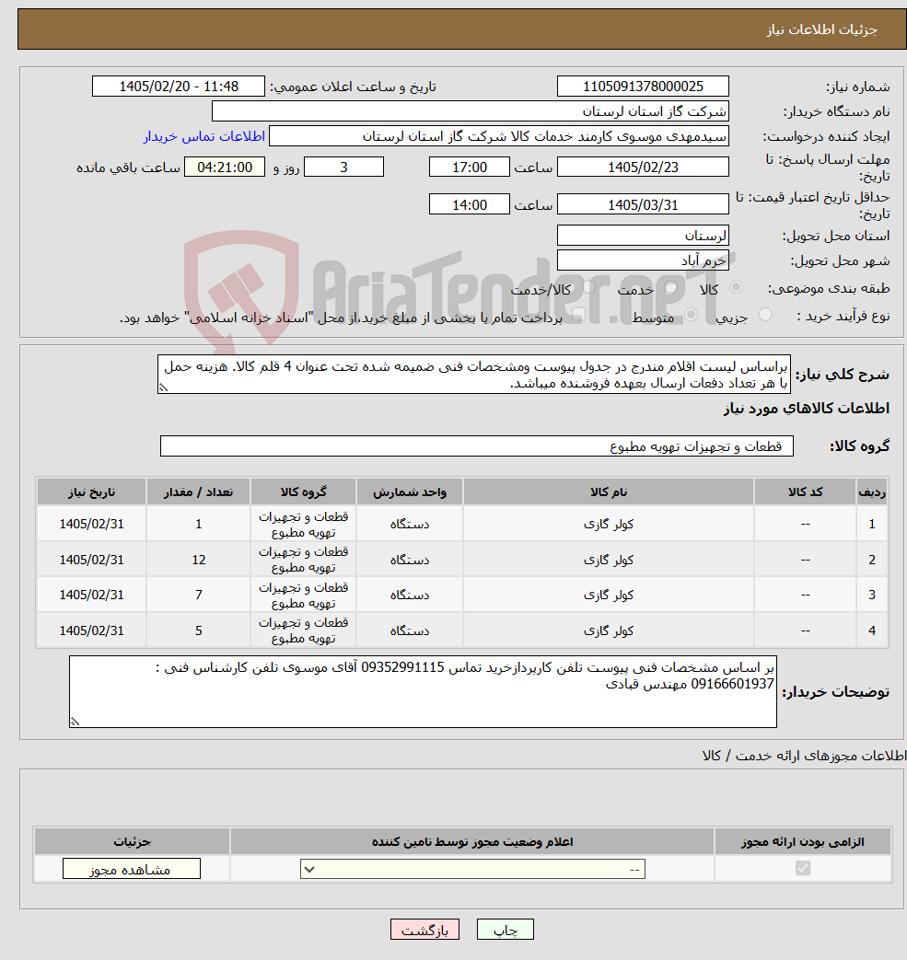Click the deadline hour field 17:00
Image resolution: width=907 pixels, height=960 pixels.
[469, 168]
